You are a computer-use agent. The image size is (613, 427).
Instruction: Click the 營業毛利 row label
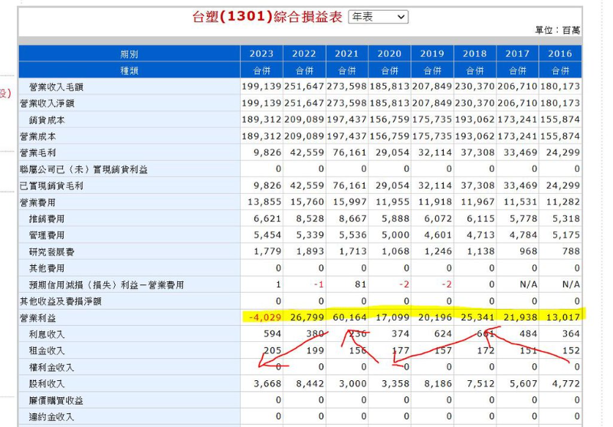click(38, 153)
